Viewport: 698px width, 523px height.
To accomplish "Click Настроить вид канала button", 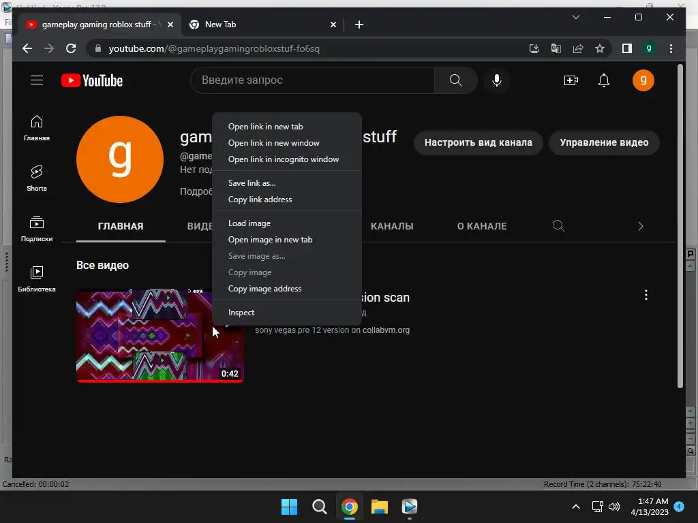I will click(x=478, y=143).
